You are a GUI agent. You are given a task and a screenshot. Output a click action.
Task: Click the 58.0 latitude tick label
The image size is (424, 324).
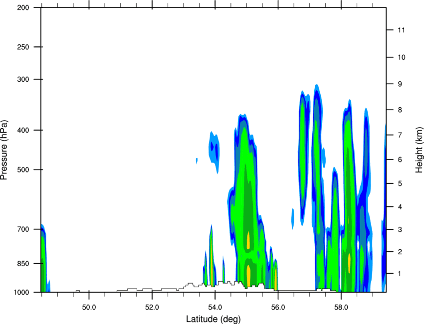[341, 308]
